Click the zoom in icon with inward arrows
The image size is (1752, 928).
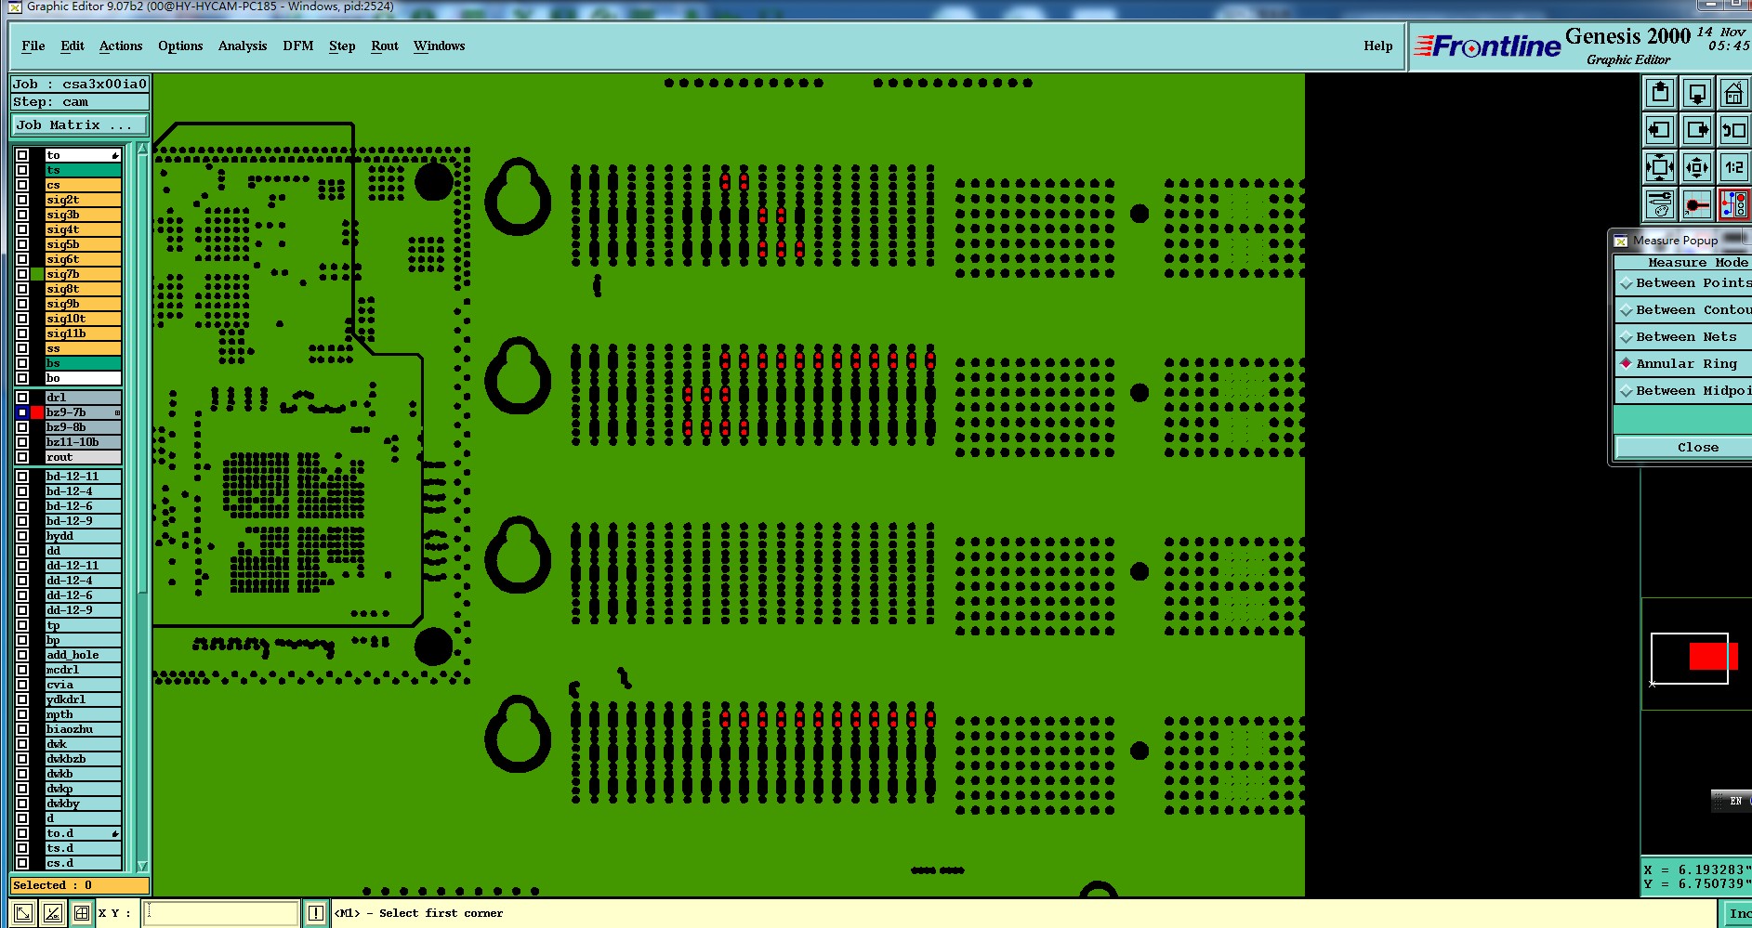[1660, 167]
